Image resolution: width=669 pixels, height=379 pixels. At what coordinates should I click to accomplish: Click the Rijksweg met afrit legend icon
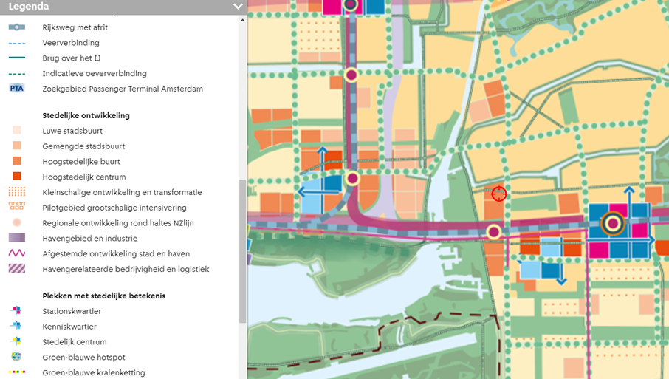17,27
